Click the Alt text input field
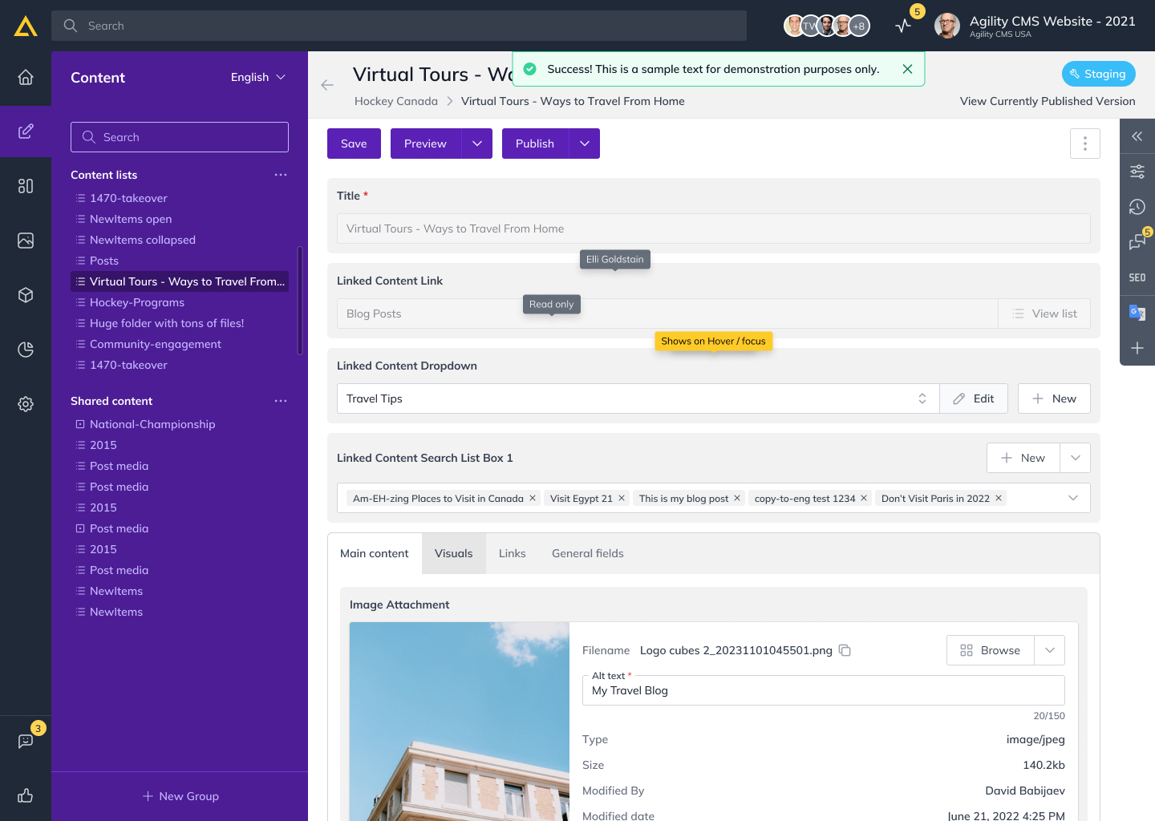 (x=823, y=691)
